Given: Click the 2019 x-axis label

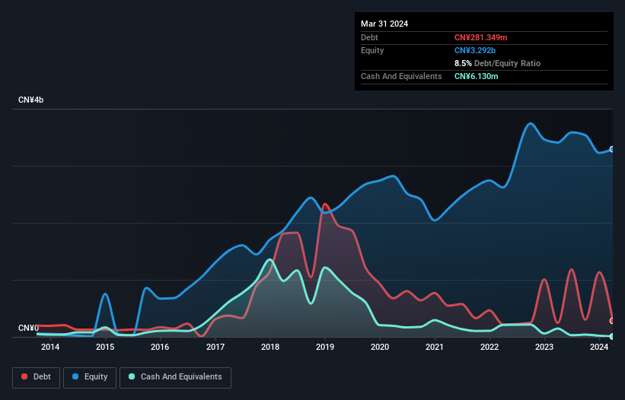Looking at the screenshot, I should 325,347.
